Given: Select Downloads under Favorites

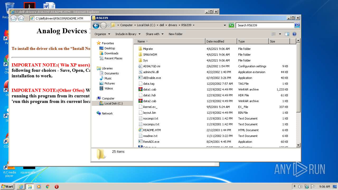Looking at the screenshot, I should 111,53.
